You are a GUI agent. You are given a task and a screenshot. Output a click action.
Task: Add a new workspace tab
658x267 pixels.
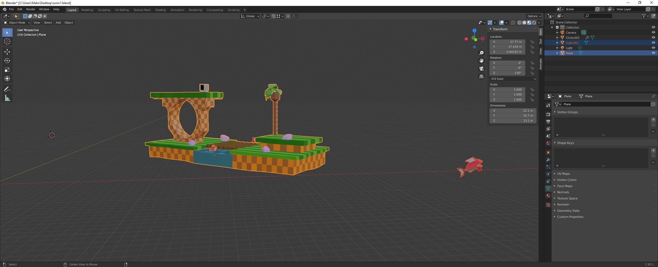click(x=245, y=10)
